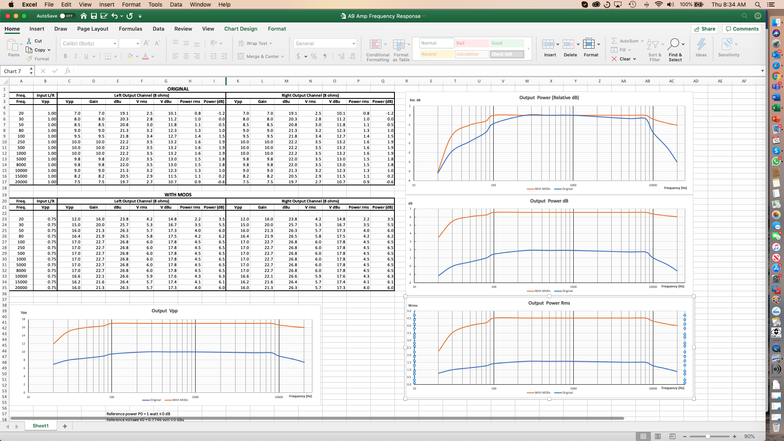Click the Ideas lightning icon
Image resolution: width=784 pixels, height=441 pixels.
[x=701, y=44]
